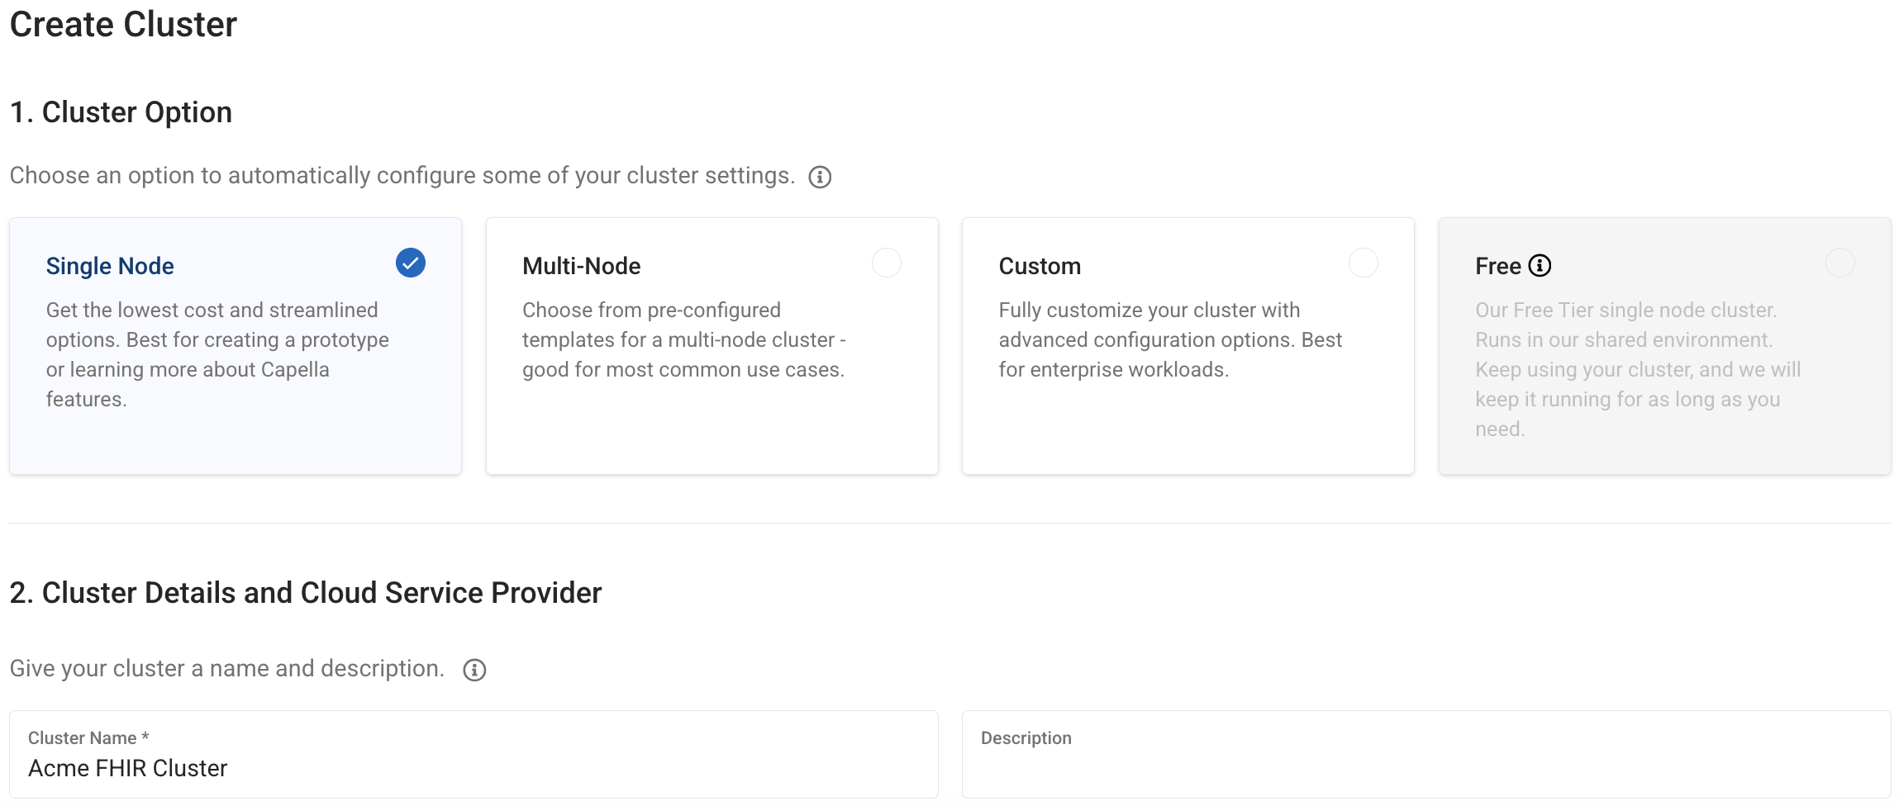Select the Custom radio button
1899x806 pixels.
[1363, 263]
